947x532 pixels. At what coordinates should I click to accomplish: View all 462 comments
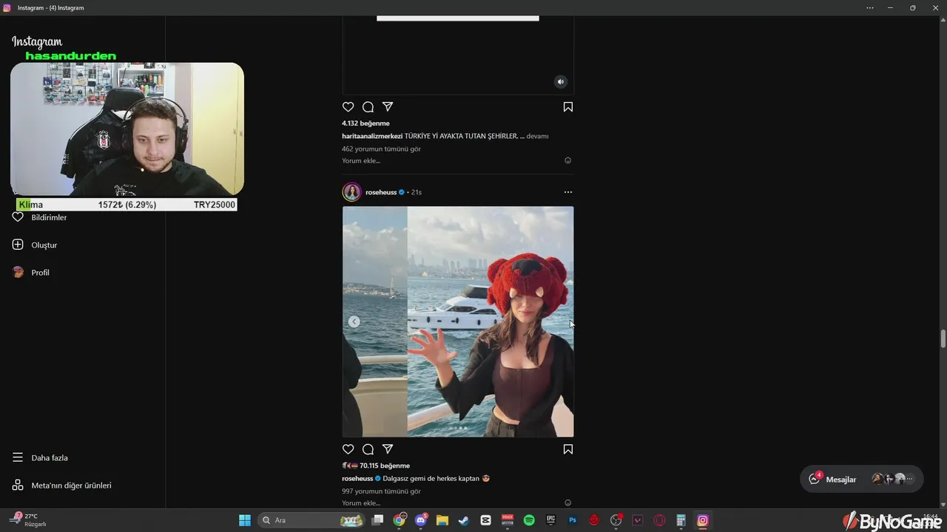point(381,149)
